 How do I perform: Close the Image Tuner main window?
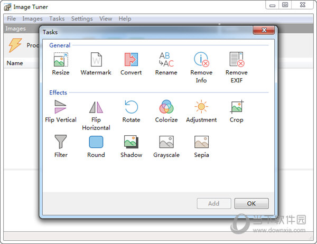pos(303,5)
